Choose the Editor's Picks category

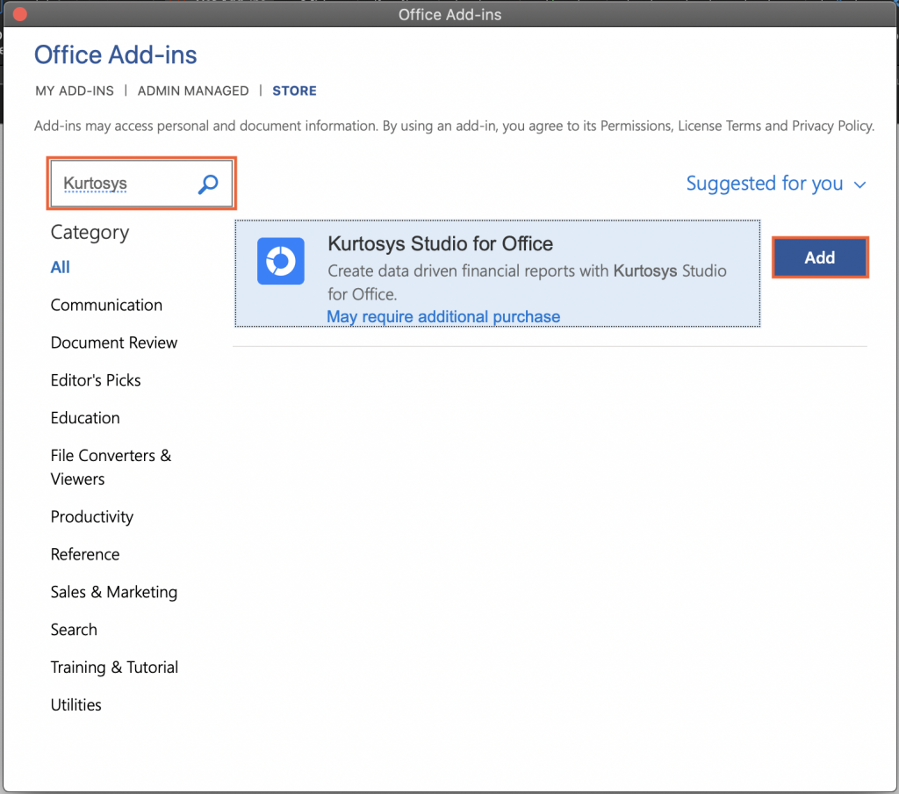(96, 380)
